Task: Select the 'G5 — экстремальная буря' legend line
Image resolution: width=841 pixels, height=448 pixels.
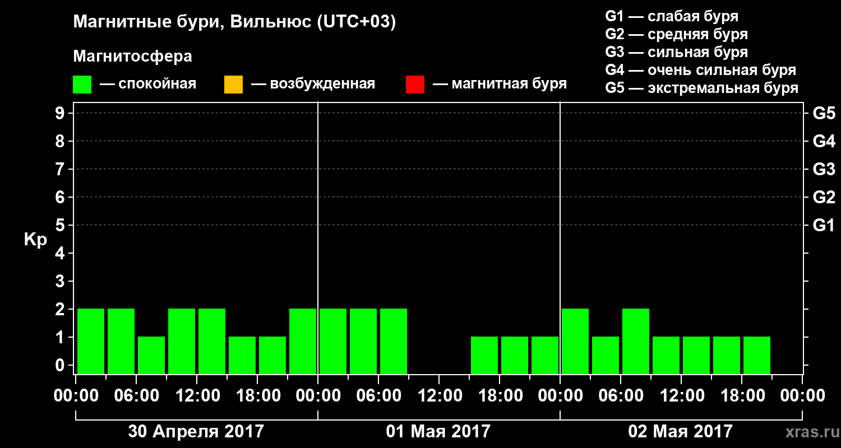Action: (702, 88)
